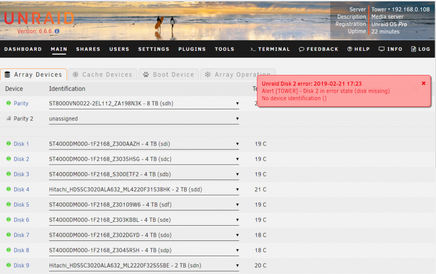
Task: Open the Parity device link
Action: [x=21, y=103]
